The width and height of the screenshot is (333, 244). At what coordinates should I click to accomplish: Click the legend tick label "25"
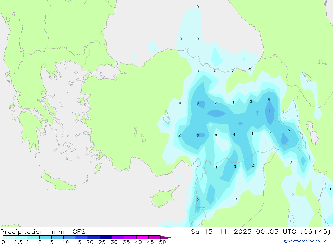[x=102, y=242]
